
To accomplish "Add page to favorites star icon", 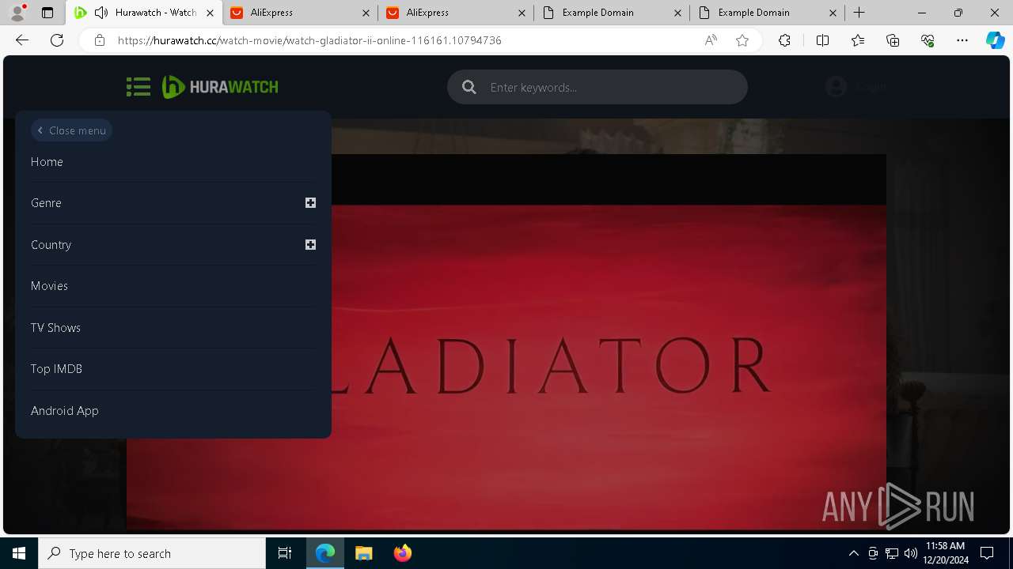I will (x=742, y=40).
